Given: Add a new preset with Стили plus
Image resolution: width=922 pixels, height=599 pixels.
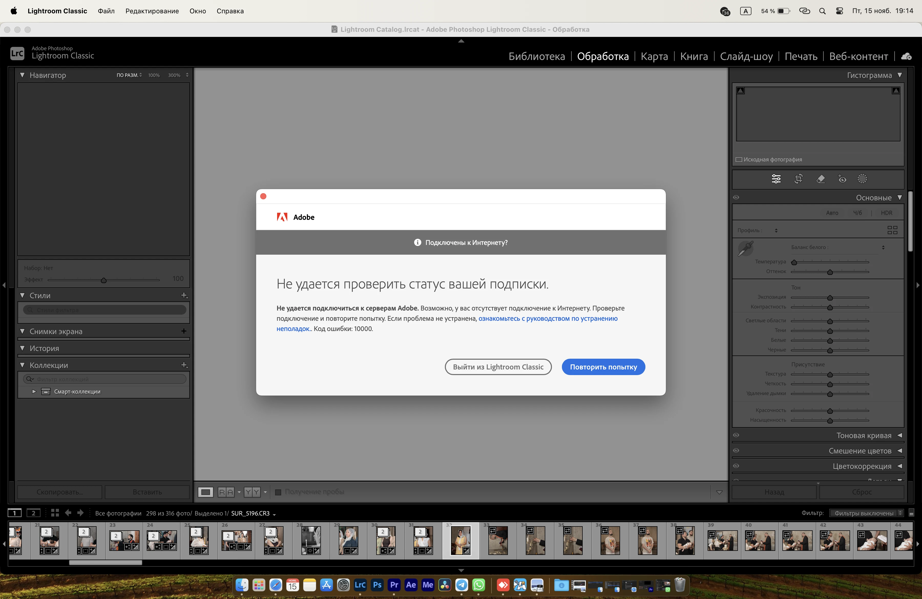Looking at the screenshot, I should pyautogui.click(x=184, y=296).
